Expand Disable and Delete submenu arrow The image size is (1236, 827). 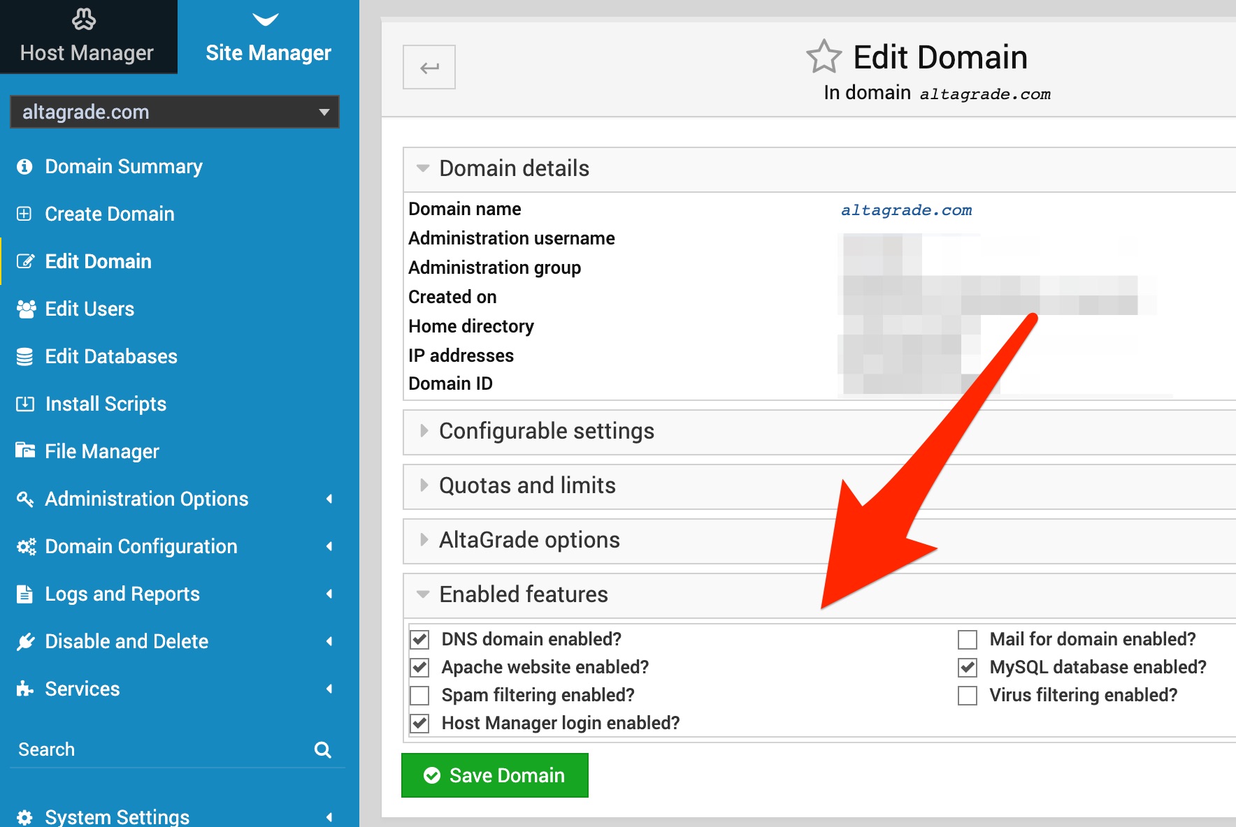tap(329, 641)
